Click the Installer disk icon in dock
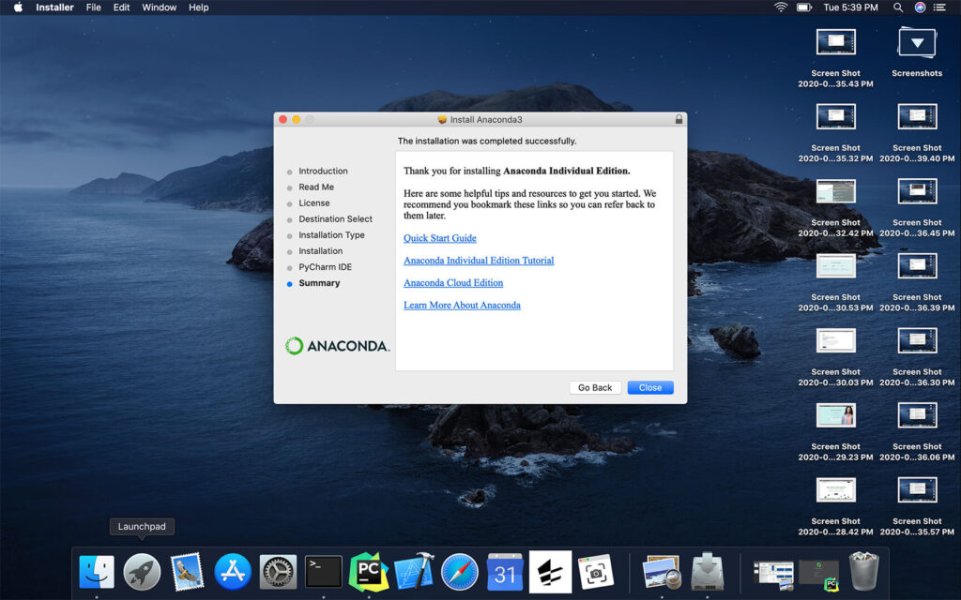The height and width of the screenshot is (600, 961). [x=708, y=572]
